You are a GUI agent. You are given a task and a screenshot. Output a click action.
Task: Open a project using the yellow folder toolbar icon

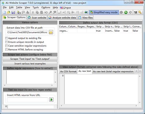(x=9, y=12)
